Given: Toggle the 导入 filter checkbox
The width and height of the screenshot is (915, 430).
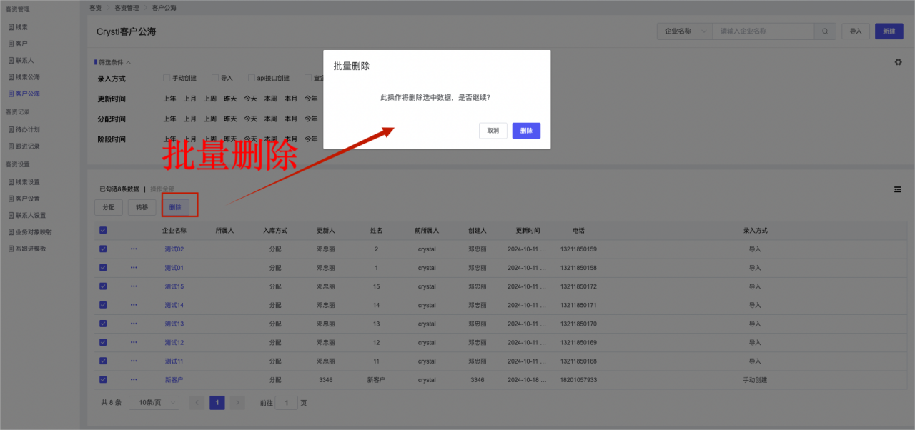Looking at the screenshot, I should click(214, 78).
